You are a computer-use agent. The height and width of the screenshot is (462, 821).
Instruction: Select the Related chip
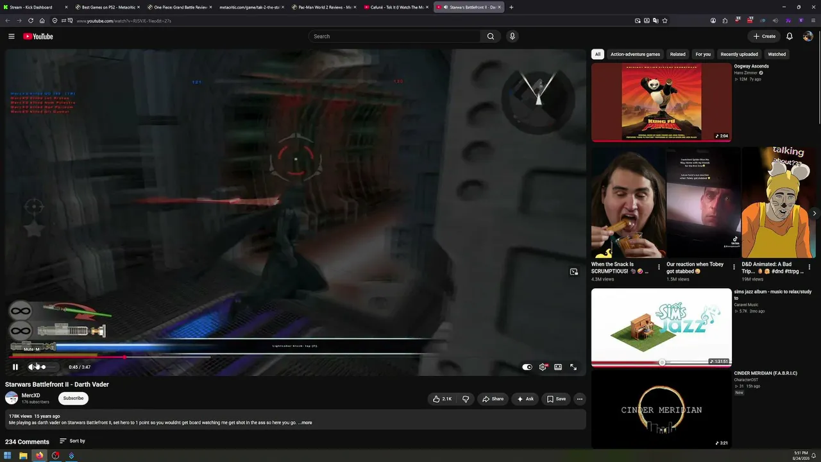[x=678, y=55]
